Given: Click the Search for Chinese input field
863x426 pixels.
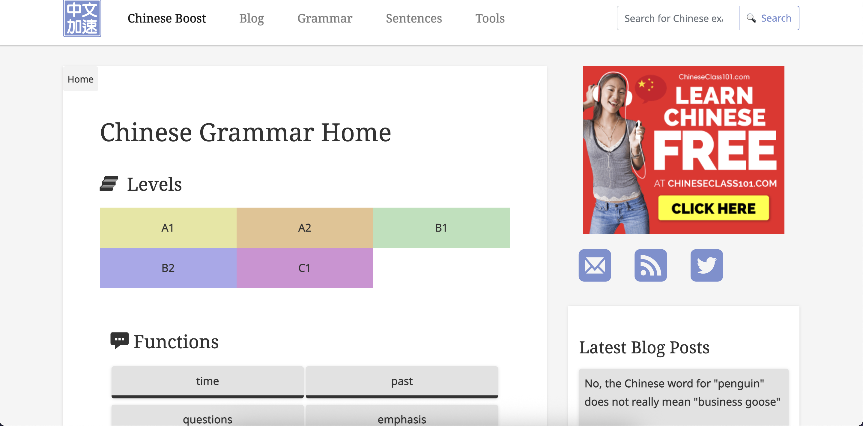Looking at the screenshot, I should point(678,18).
